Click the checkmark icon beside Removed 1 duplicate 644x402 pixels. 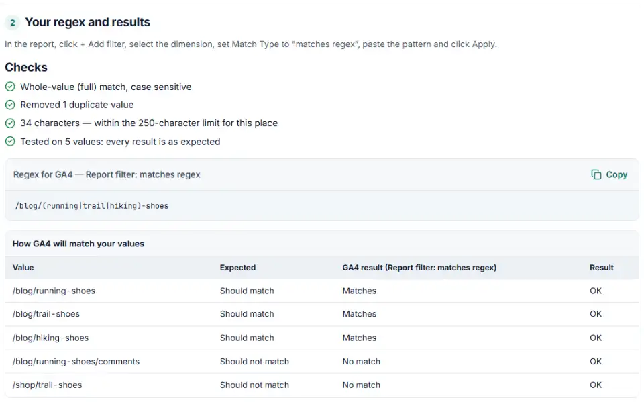coord(10,105)
